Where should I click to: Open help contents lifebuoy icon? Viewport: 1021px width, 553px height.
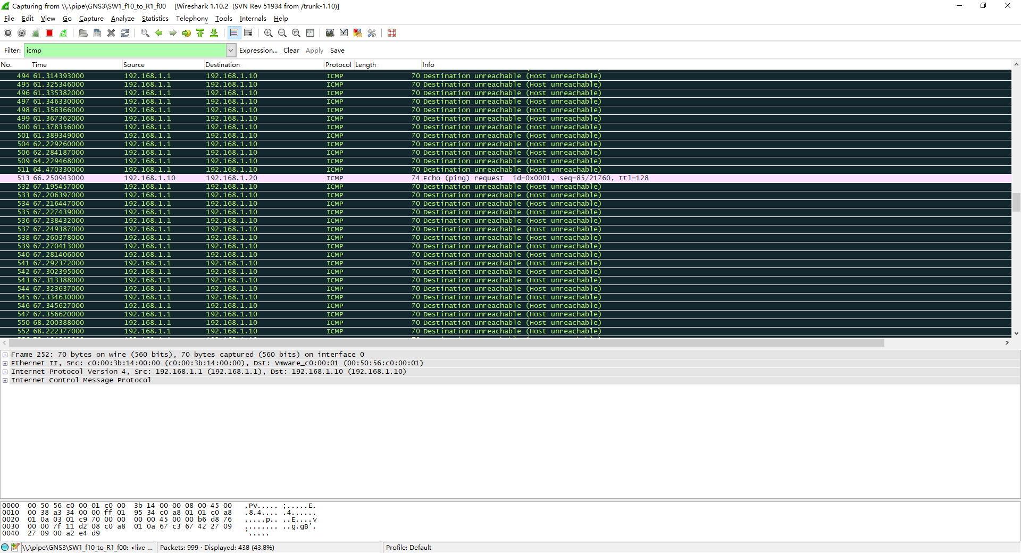(392, 33)
